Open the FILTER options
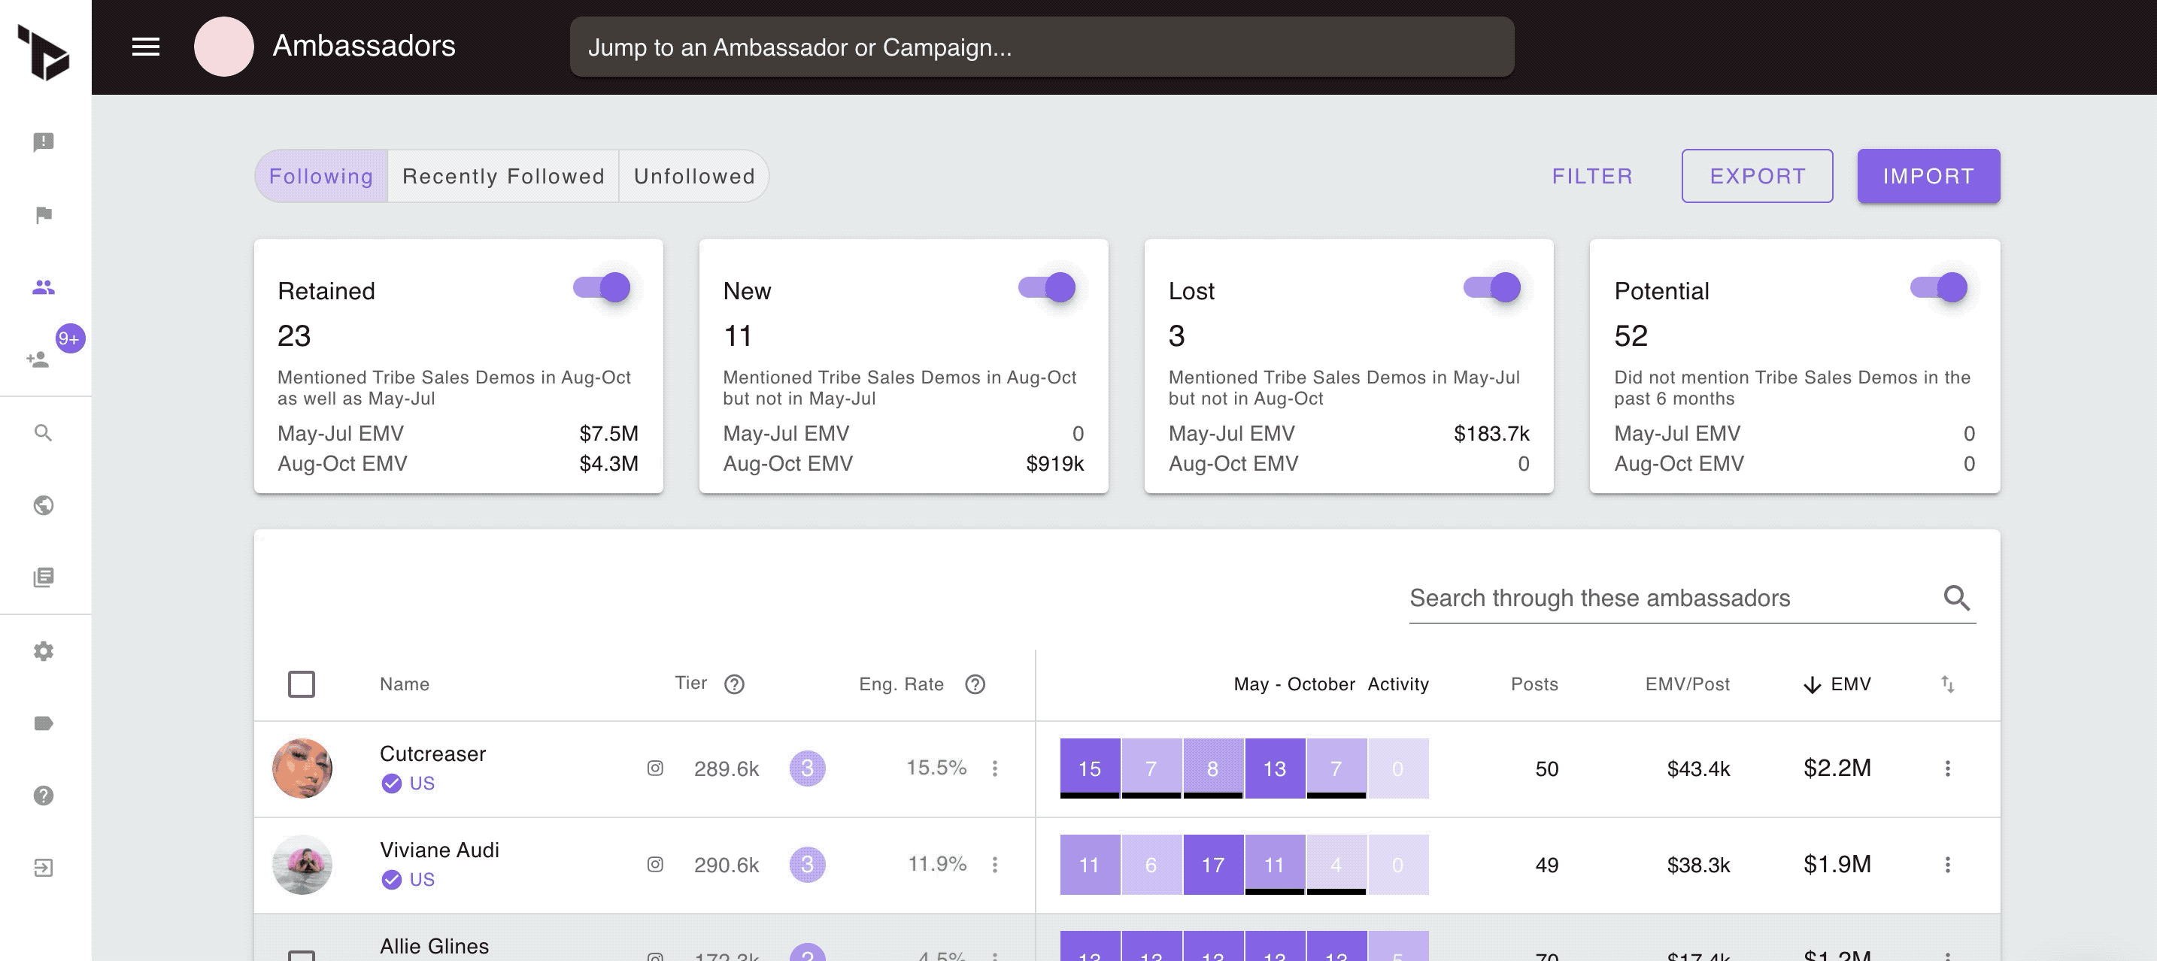This screenshot has height=961, width=2157. tap(1591, 174)
